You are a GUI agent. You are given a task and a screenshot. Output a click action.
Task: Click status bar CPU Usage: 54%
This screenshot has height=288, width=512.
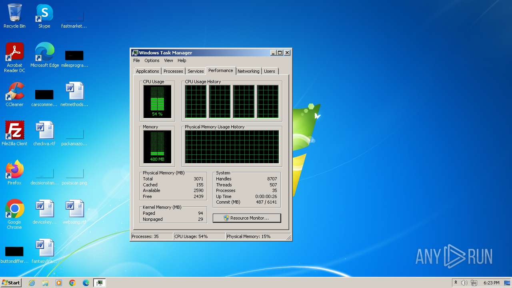199,236
